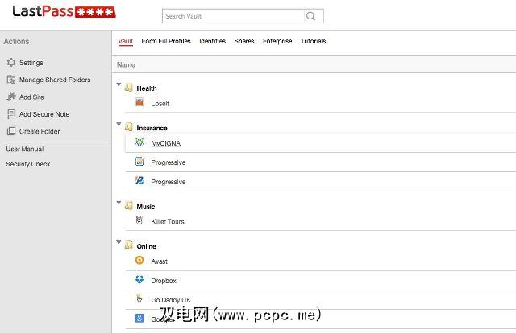Click the Go Daddy UK icon
This screenshot has height=333, width=516.
[139, 298]
